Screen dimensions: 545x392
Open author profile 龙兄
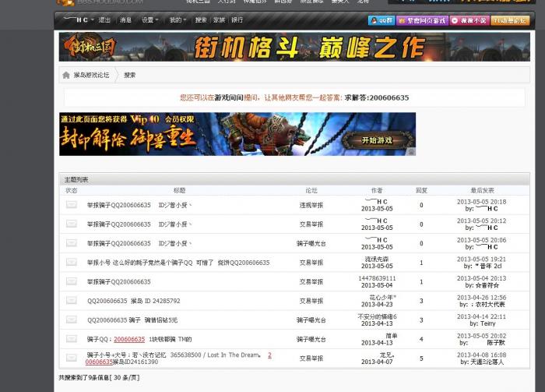[387, 355]
